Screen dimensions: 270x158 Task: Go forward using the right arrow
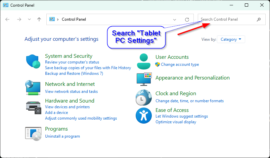(x=19, y=19)
